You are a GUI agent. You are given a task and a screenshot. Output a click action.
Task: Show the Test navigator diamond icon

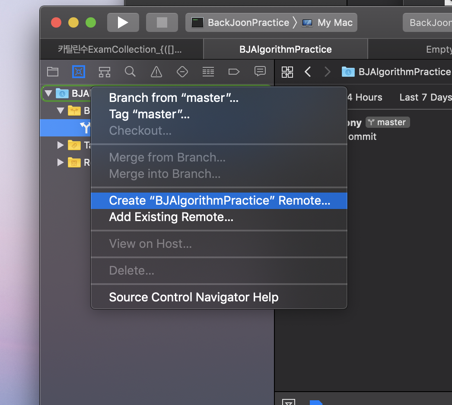182,71
